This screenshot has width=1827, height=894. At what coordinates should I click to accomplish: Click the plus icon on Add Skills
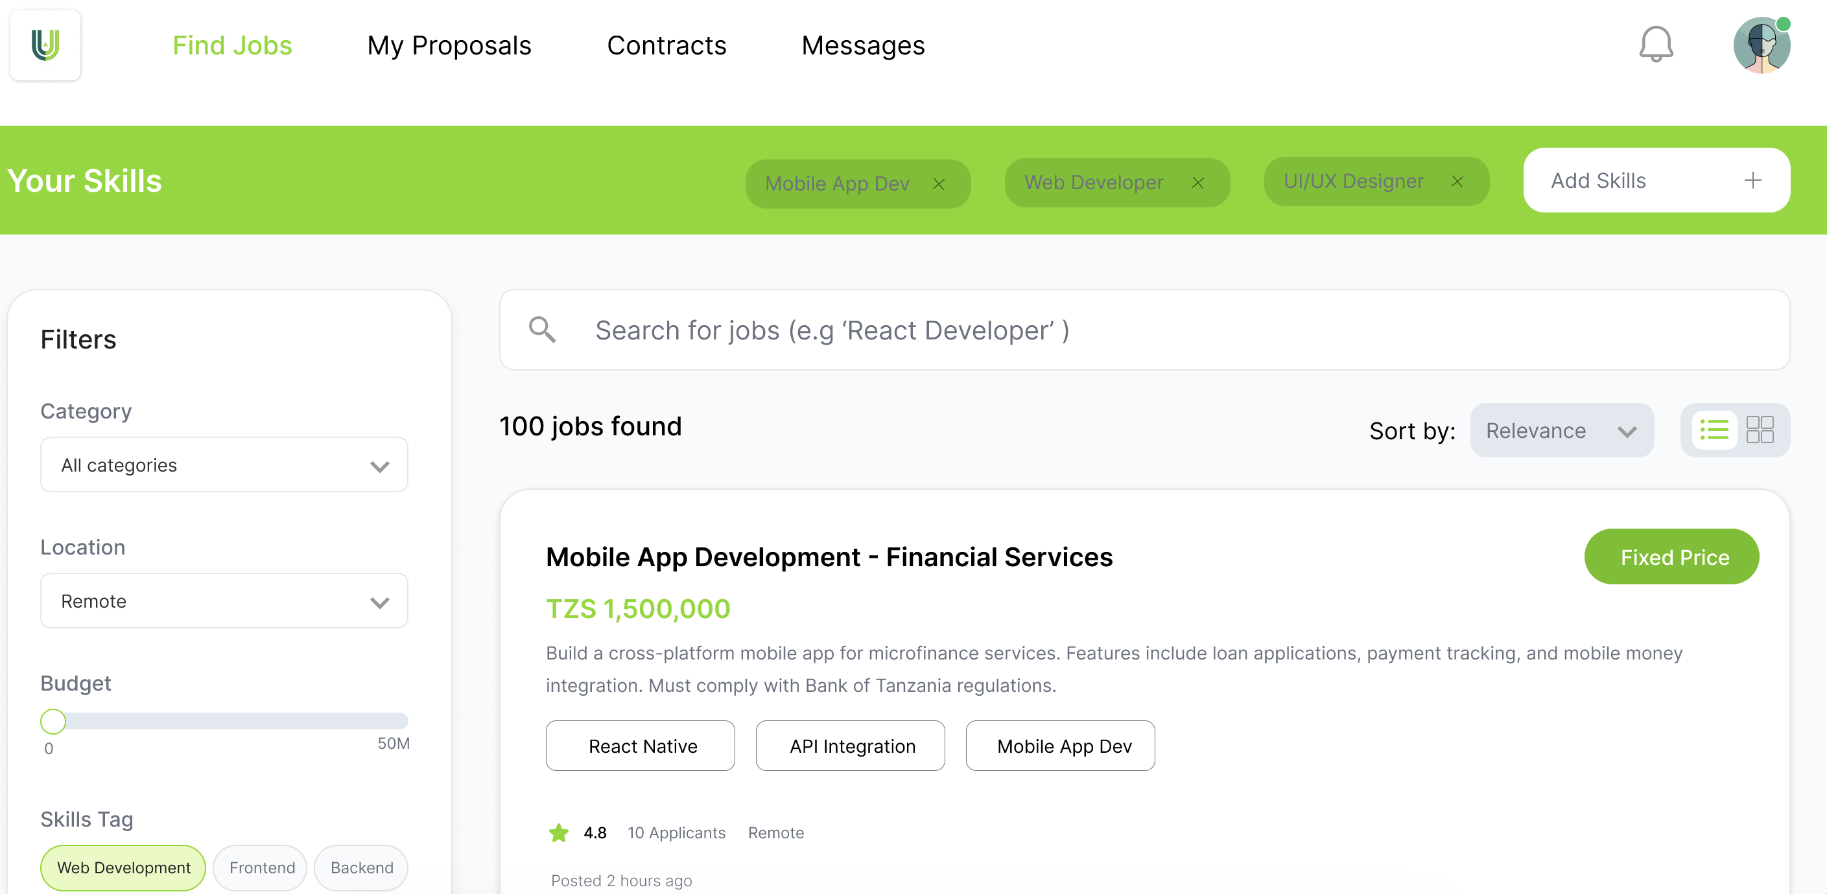pos(1752,180)
